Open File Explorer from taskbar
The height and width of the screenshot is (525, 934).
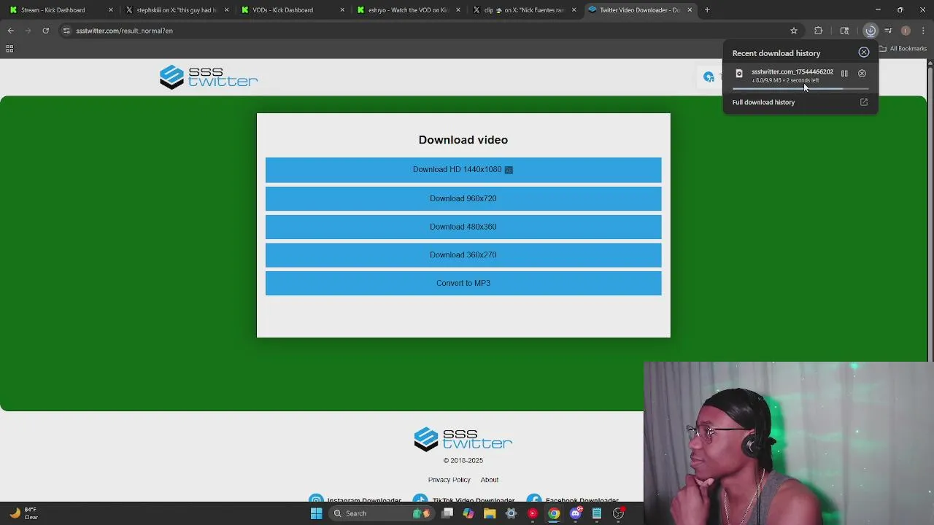coord(490,513)
